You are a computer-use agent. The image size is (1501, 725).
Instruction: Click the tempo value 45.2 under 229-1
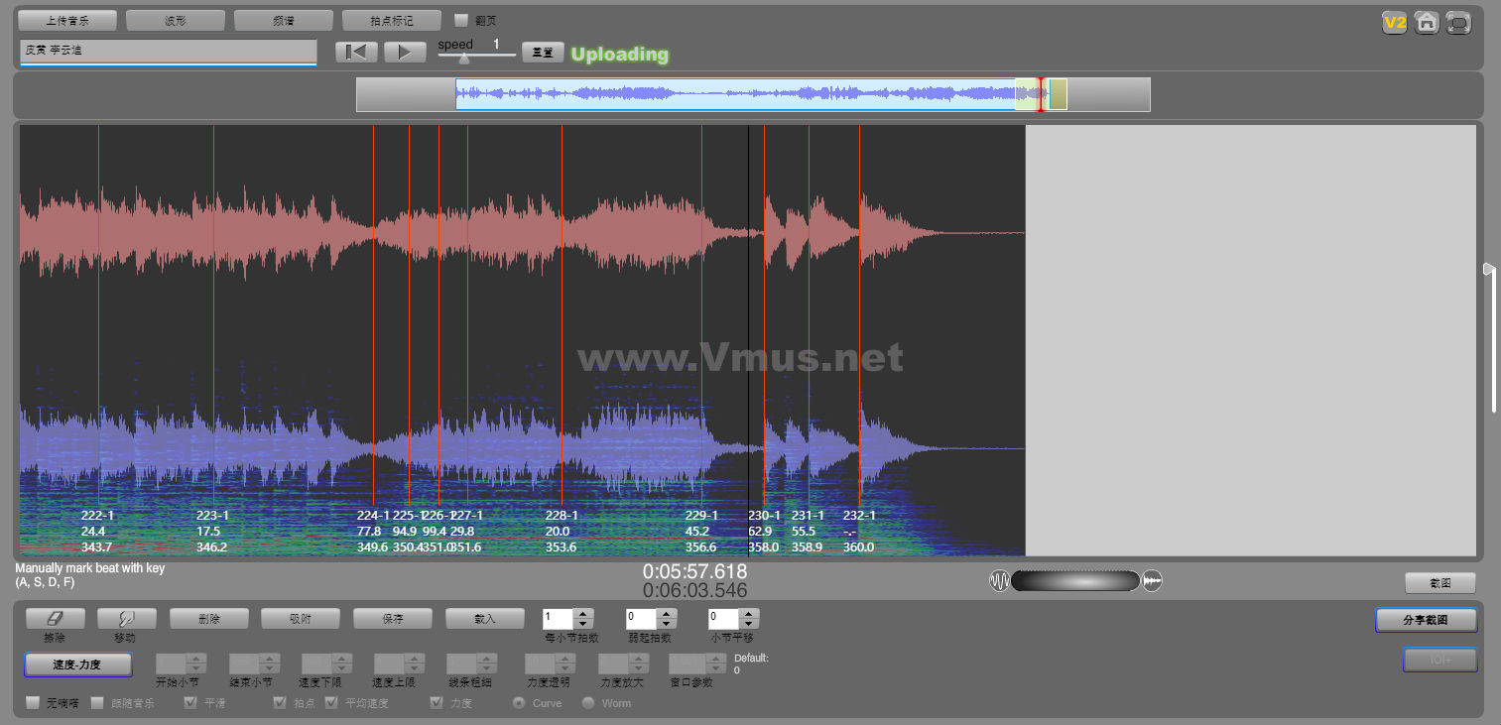click(x=697, y=532)
